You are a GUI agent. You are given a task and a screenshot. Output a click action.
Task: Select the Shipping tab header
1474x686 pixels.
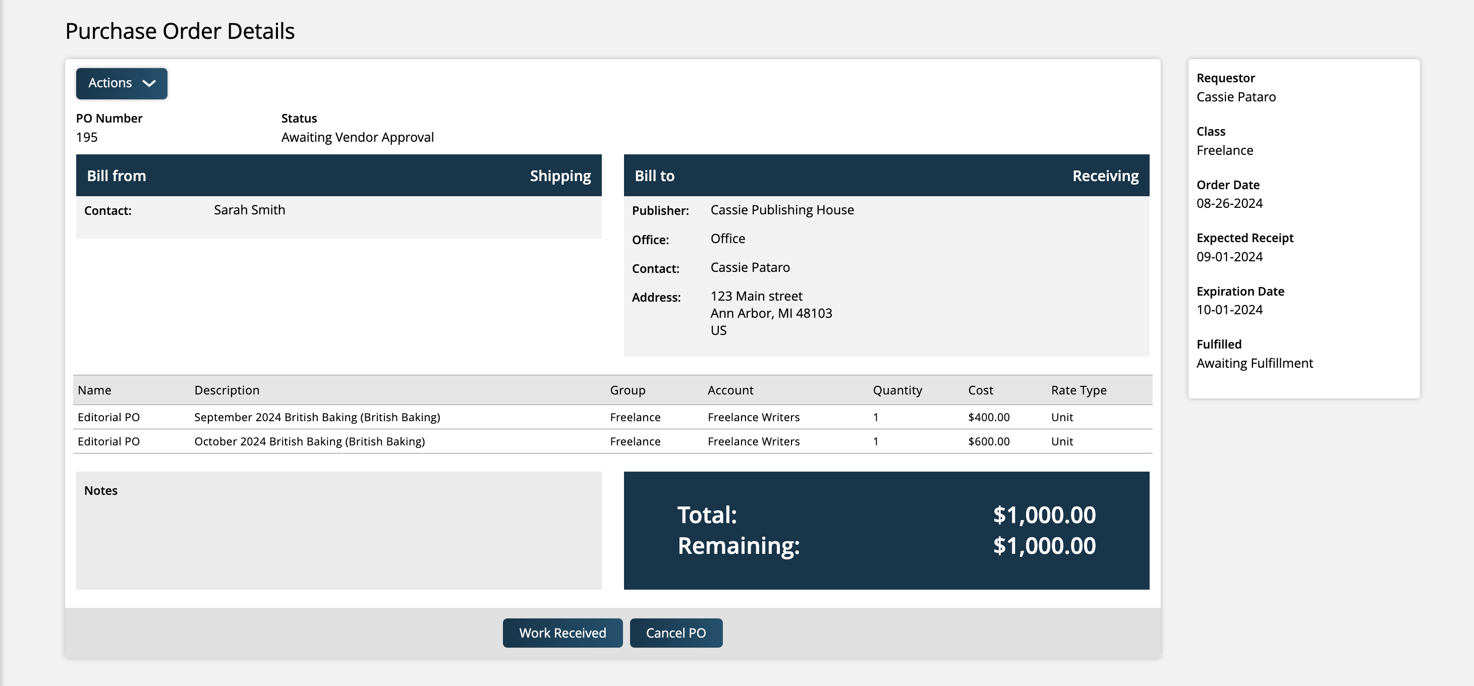pos(559,176)
